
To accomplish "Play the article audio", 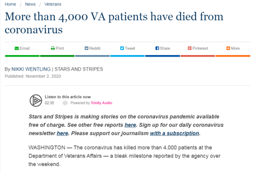I will [x=36, y=101].
